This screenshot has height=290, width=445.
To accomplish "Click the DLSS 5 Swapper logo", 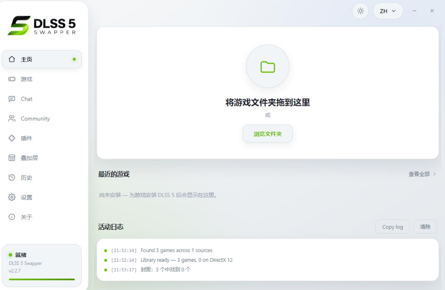I will click(x=42, y=25).
